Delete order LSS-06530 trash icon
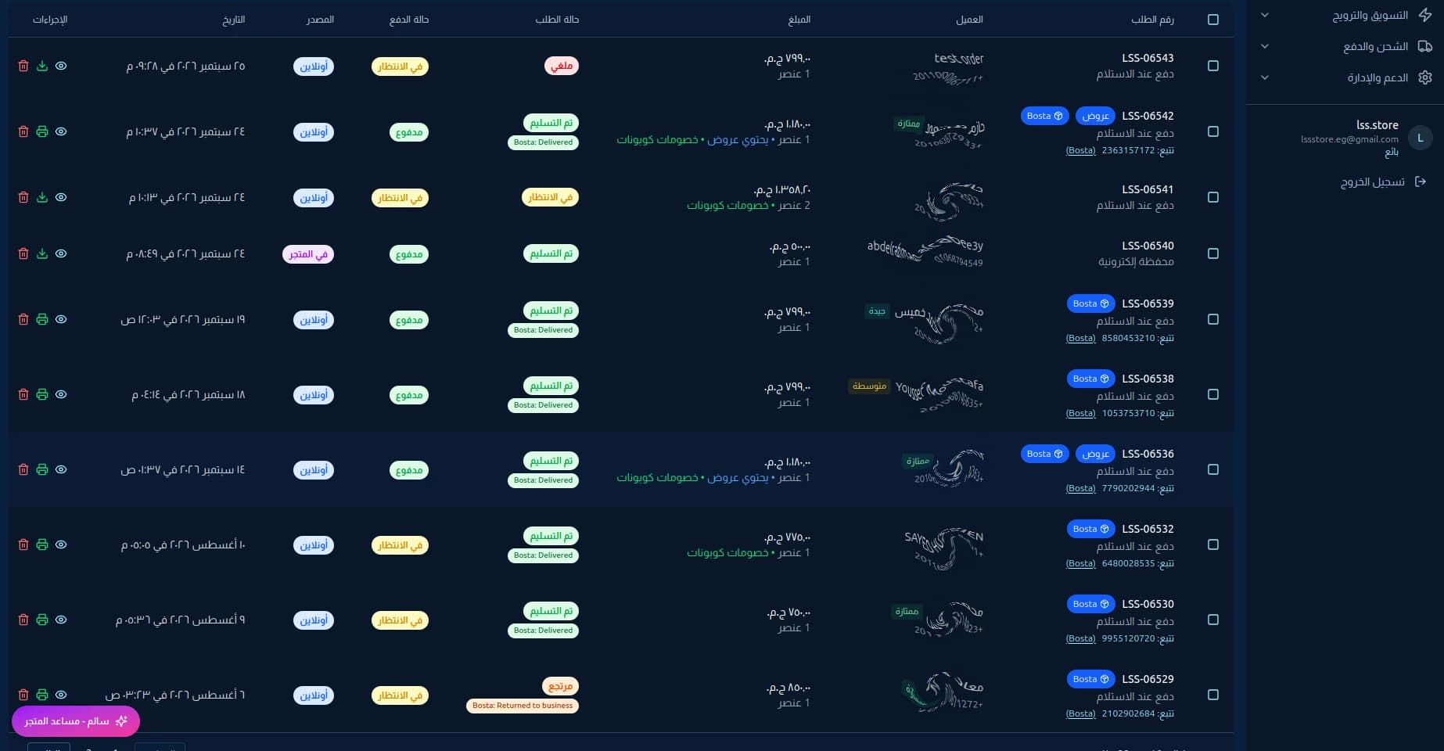This screenshot has height=751, width=1444. (23, 620)
